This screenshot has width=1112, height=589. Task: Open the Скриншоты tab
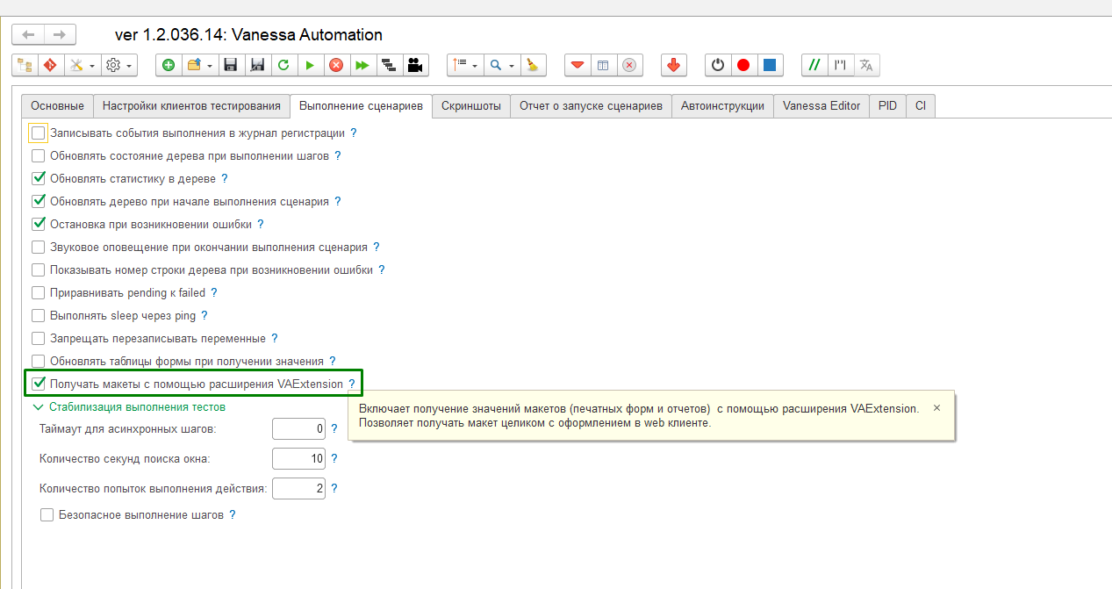471,105
